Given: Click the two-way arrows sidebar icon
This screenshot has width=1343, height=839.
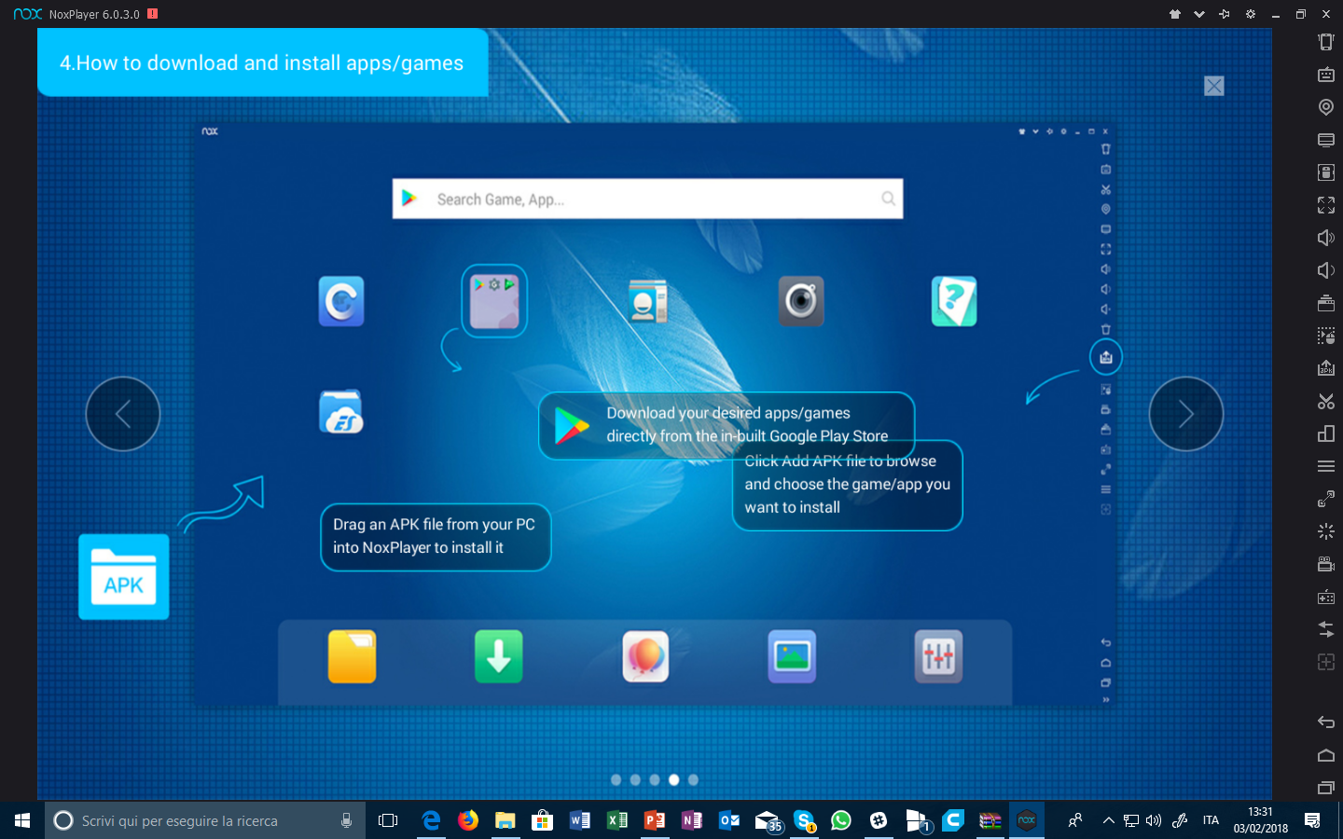Looking at the screenshot, I should click(1325, 629).
